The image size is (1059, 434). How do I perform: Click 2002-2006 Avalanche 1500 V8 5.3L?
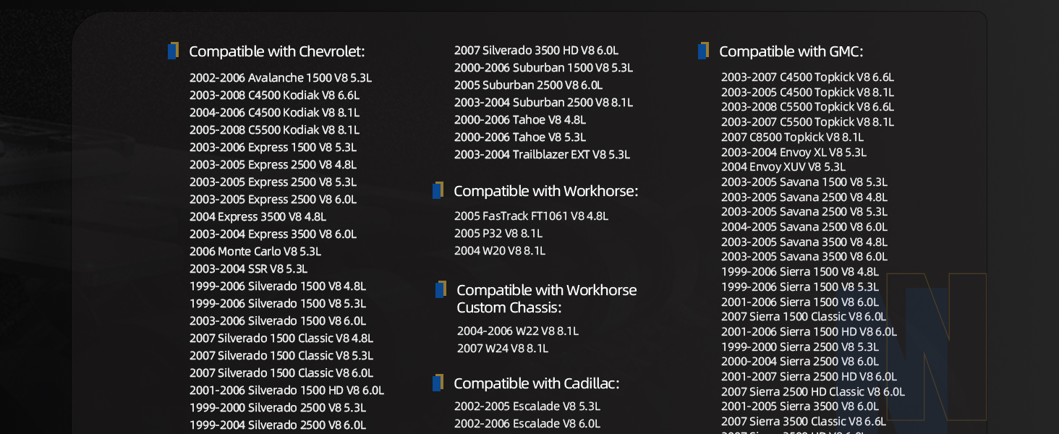281,77
